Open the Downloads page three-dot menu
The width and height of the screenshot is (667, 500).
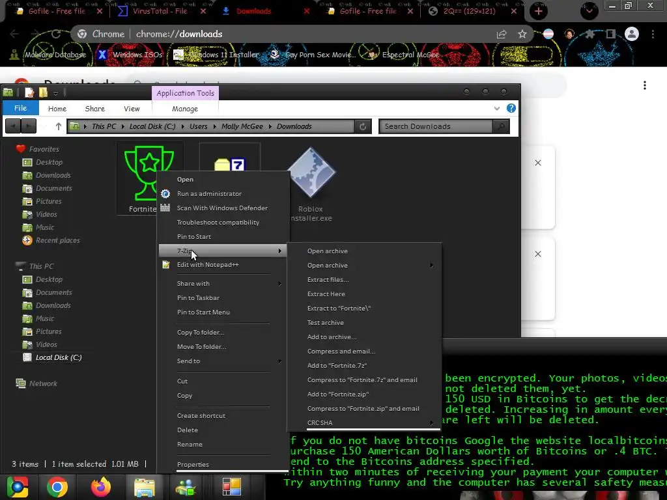coord(645,85)
